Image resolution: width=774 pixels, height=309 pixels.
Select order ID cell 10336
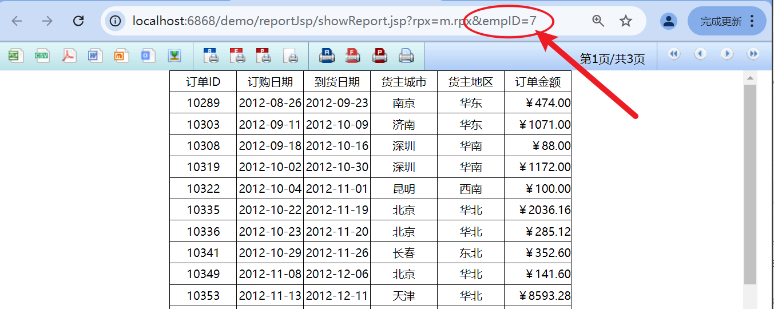[203, 231]
